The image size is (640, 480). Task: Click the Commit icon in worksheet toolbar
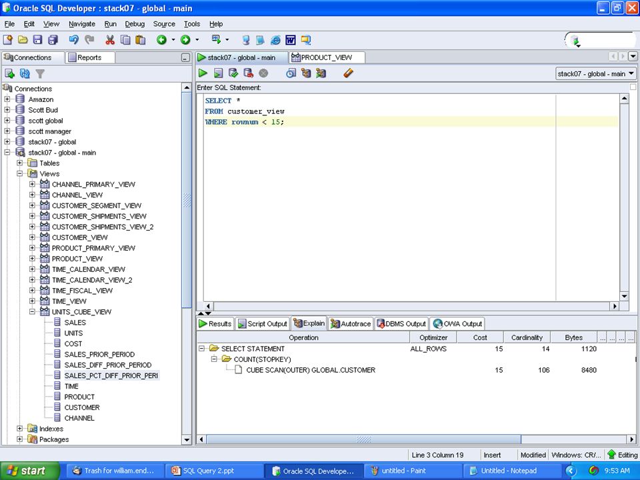pyautogui.click(x=233, y=73)
